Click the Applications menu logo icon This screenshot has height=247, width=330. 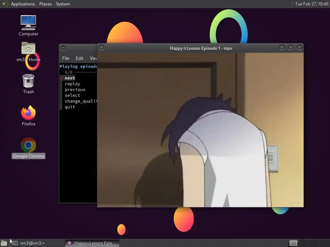point(5,4)
